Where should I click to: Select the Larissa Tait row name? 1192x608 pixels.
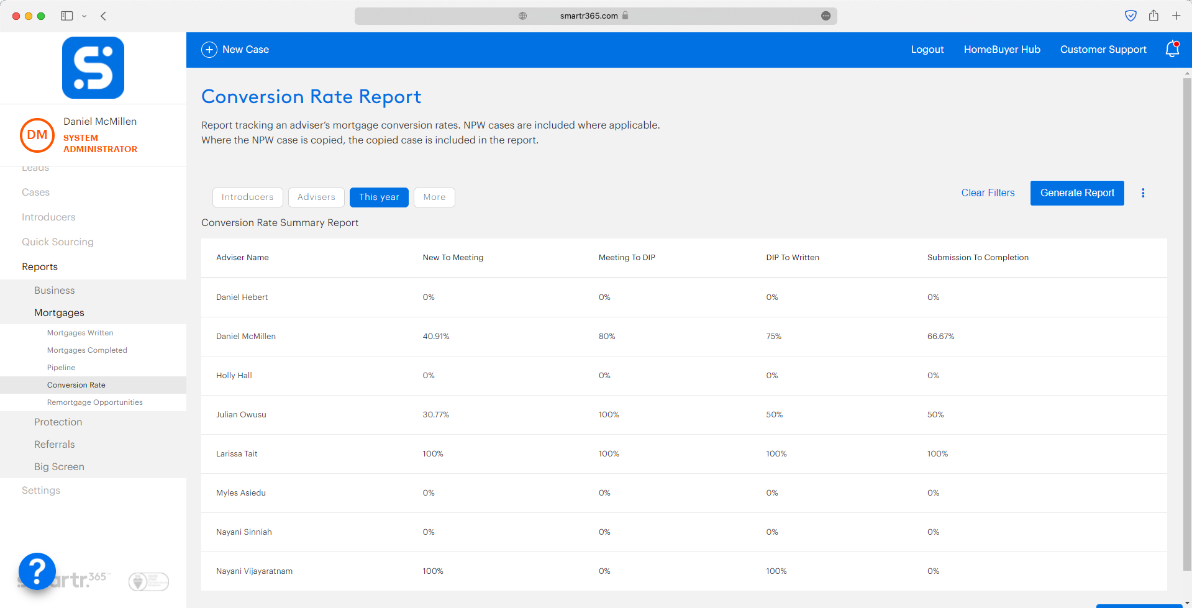coord(237,454)
